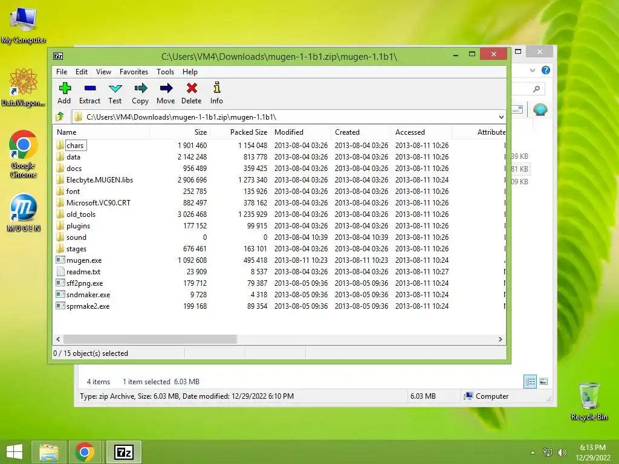This screenshot has height=464, width=619.
Task: Click the taskbar clock and date
Action: coord(592,452)
